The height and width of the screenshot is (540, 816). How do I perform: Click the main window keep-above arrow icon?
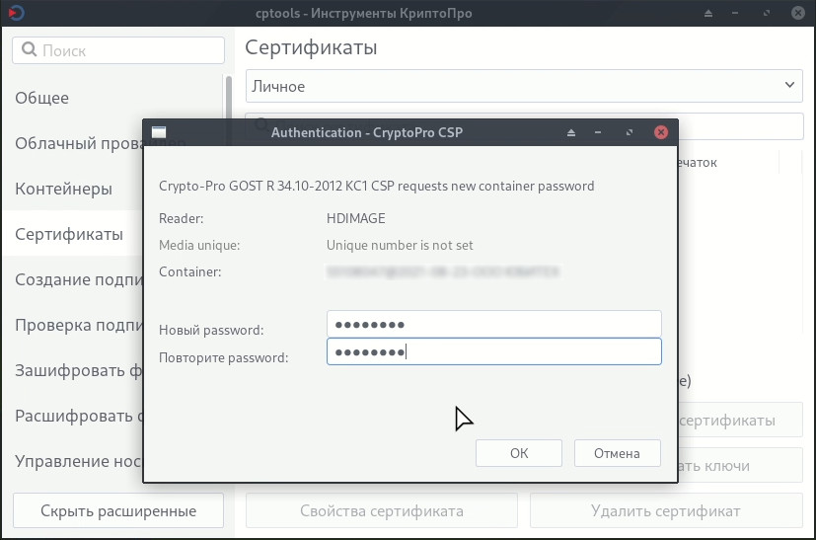click(708, 13)
